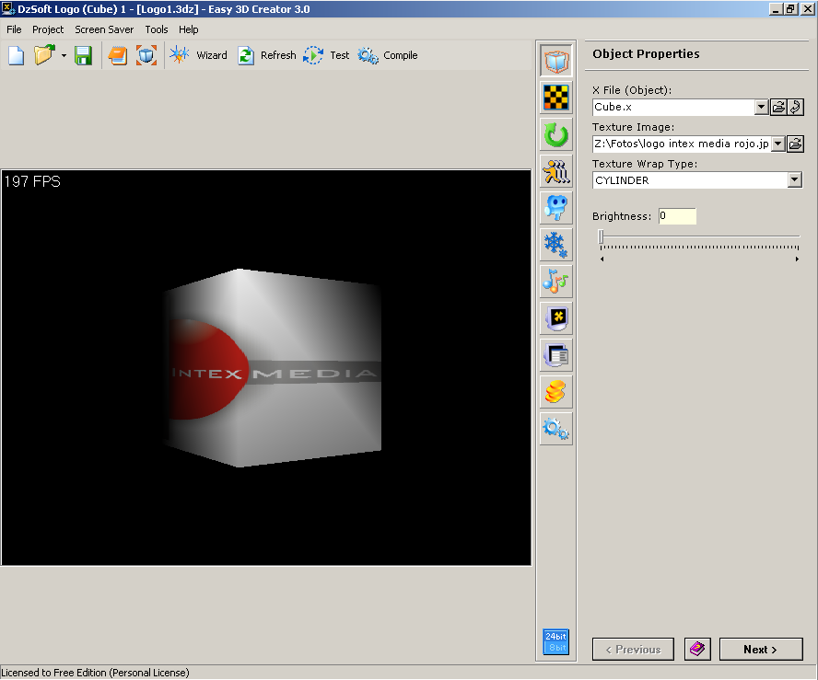Open the checkerboard background settings icon
Viewport: 818px width, 680px height.
point(556,98)
